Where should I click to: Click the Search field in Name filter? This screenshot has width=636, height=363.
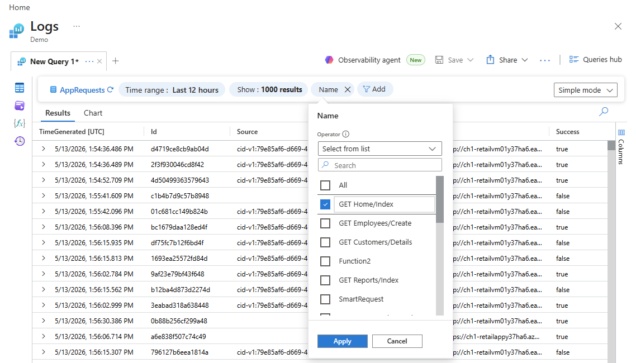point(379,165)
